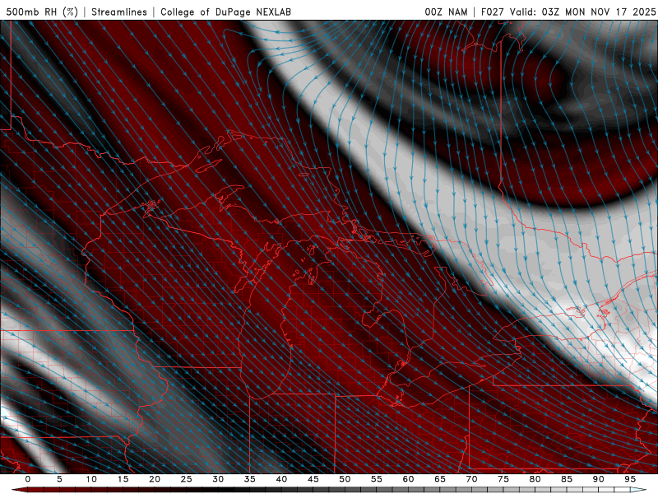Click the "10" color scale label
The width and height of the screenshot is (658, 494).
click(x=91, y=479)
